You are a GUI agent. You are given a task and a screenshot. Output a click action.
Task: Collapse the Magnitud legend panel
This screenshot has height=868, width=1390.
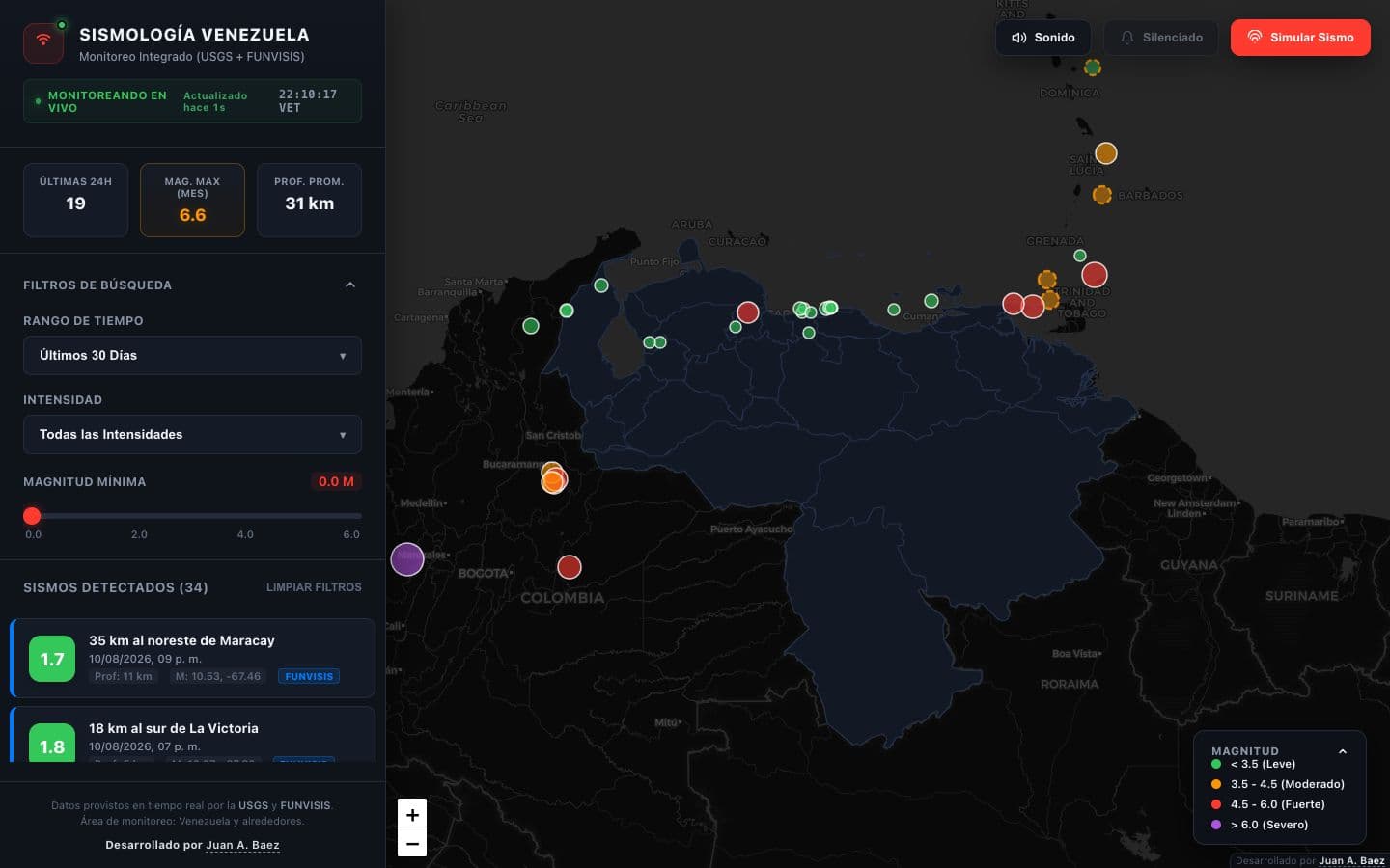pyautogui.click(x=1343, y=751)
